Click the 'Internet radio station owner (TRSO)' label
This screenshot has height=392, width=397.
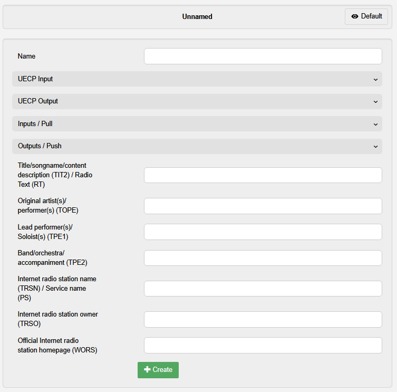(x=57, y=319)
